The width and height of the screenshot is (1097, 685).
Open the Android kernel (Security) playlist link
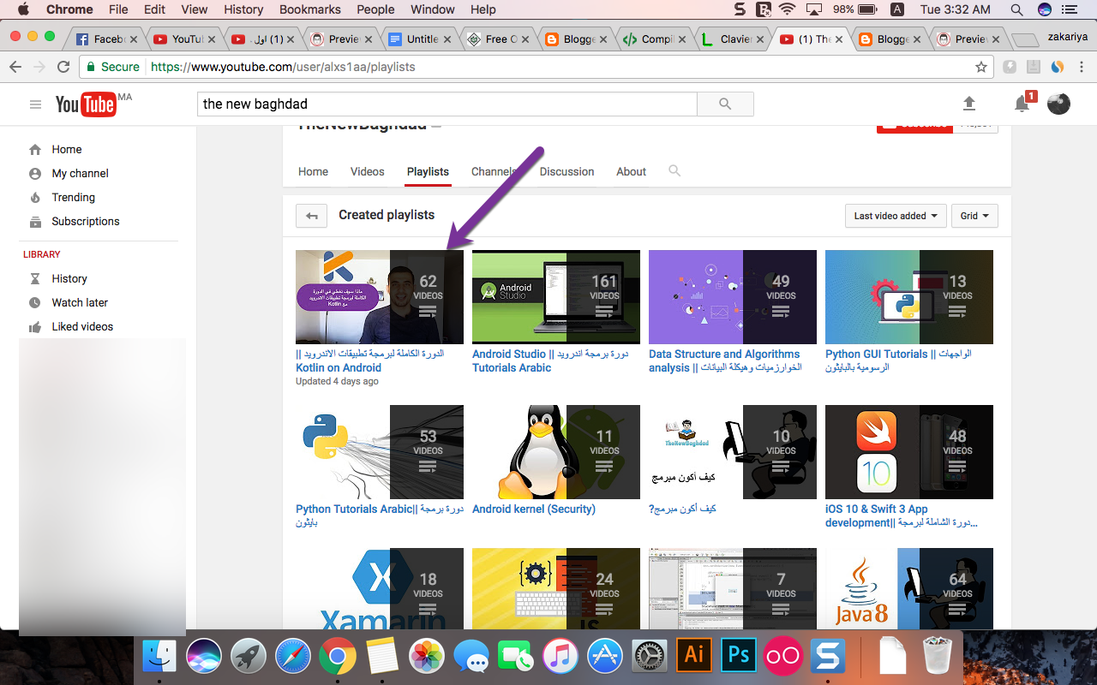533,509
